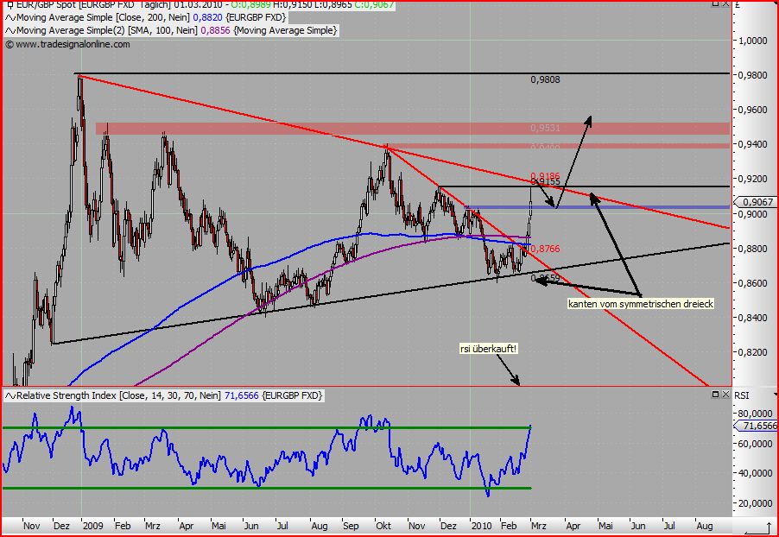Close the RSI indicator panel
The height and width of the screenshot is (537, 779).
[x=727, y=395]
